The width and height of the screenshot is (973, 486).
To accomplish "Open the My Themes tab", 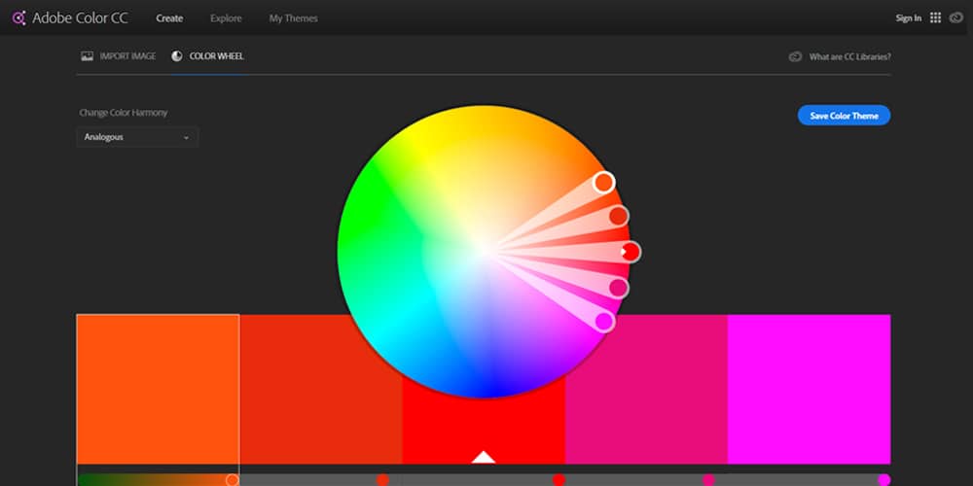I will 293,17.
